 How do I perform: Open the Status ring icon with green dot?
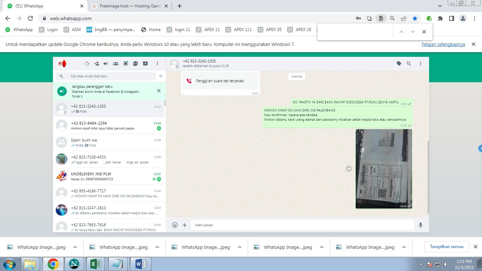(x=126, y=64)
